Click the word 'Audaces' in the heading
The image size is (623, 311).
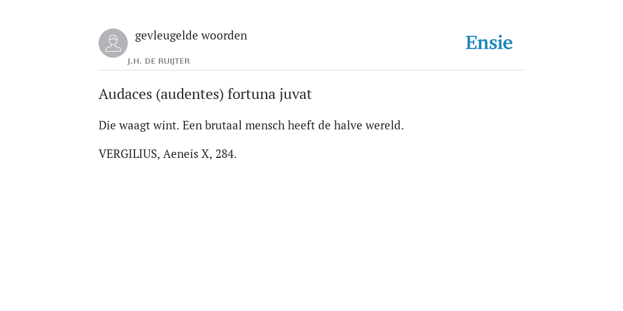125,94
